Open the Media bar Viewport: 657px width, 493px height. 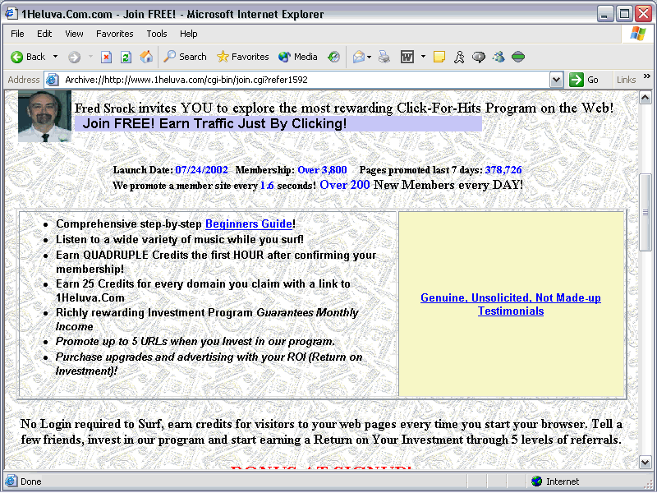pos(298,57)
